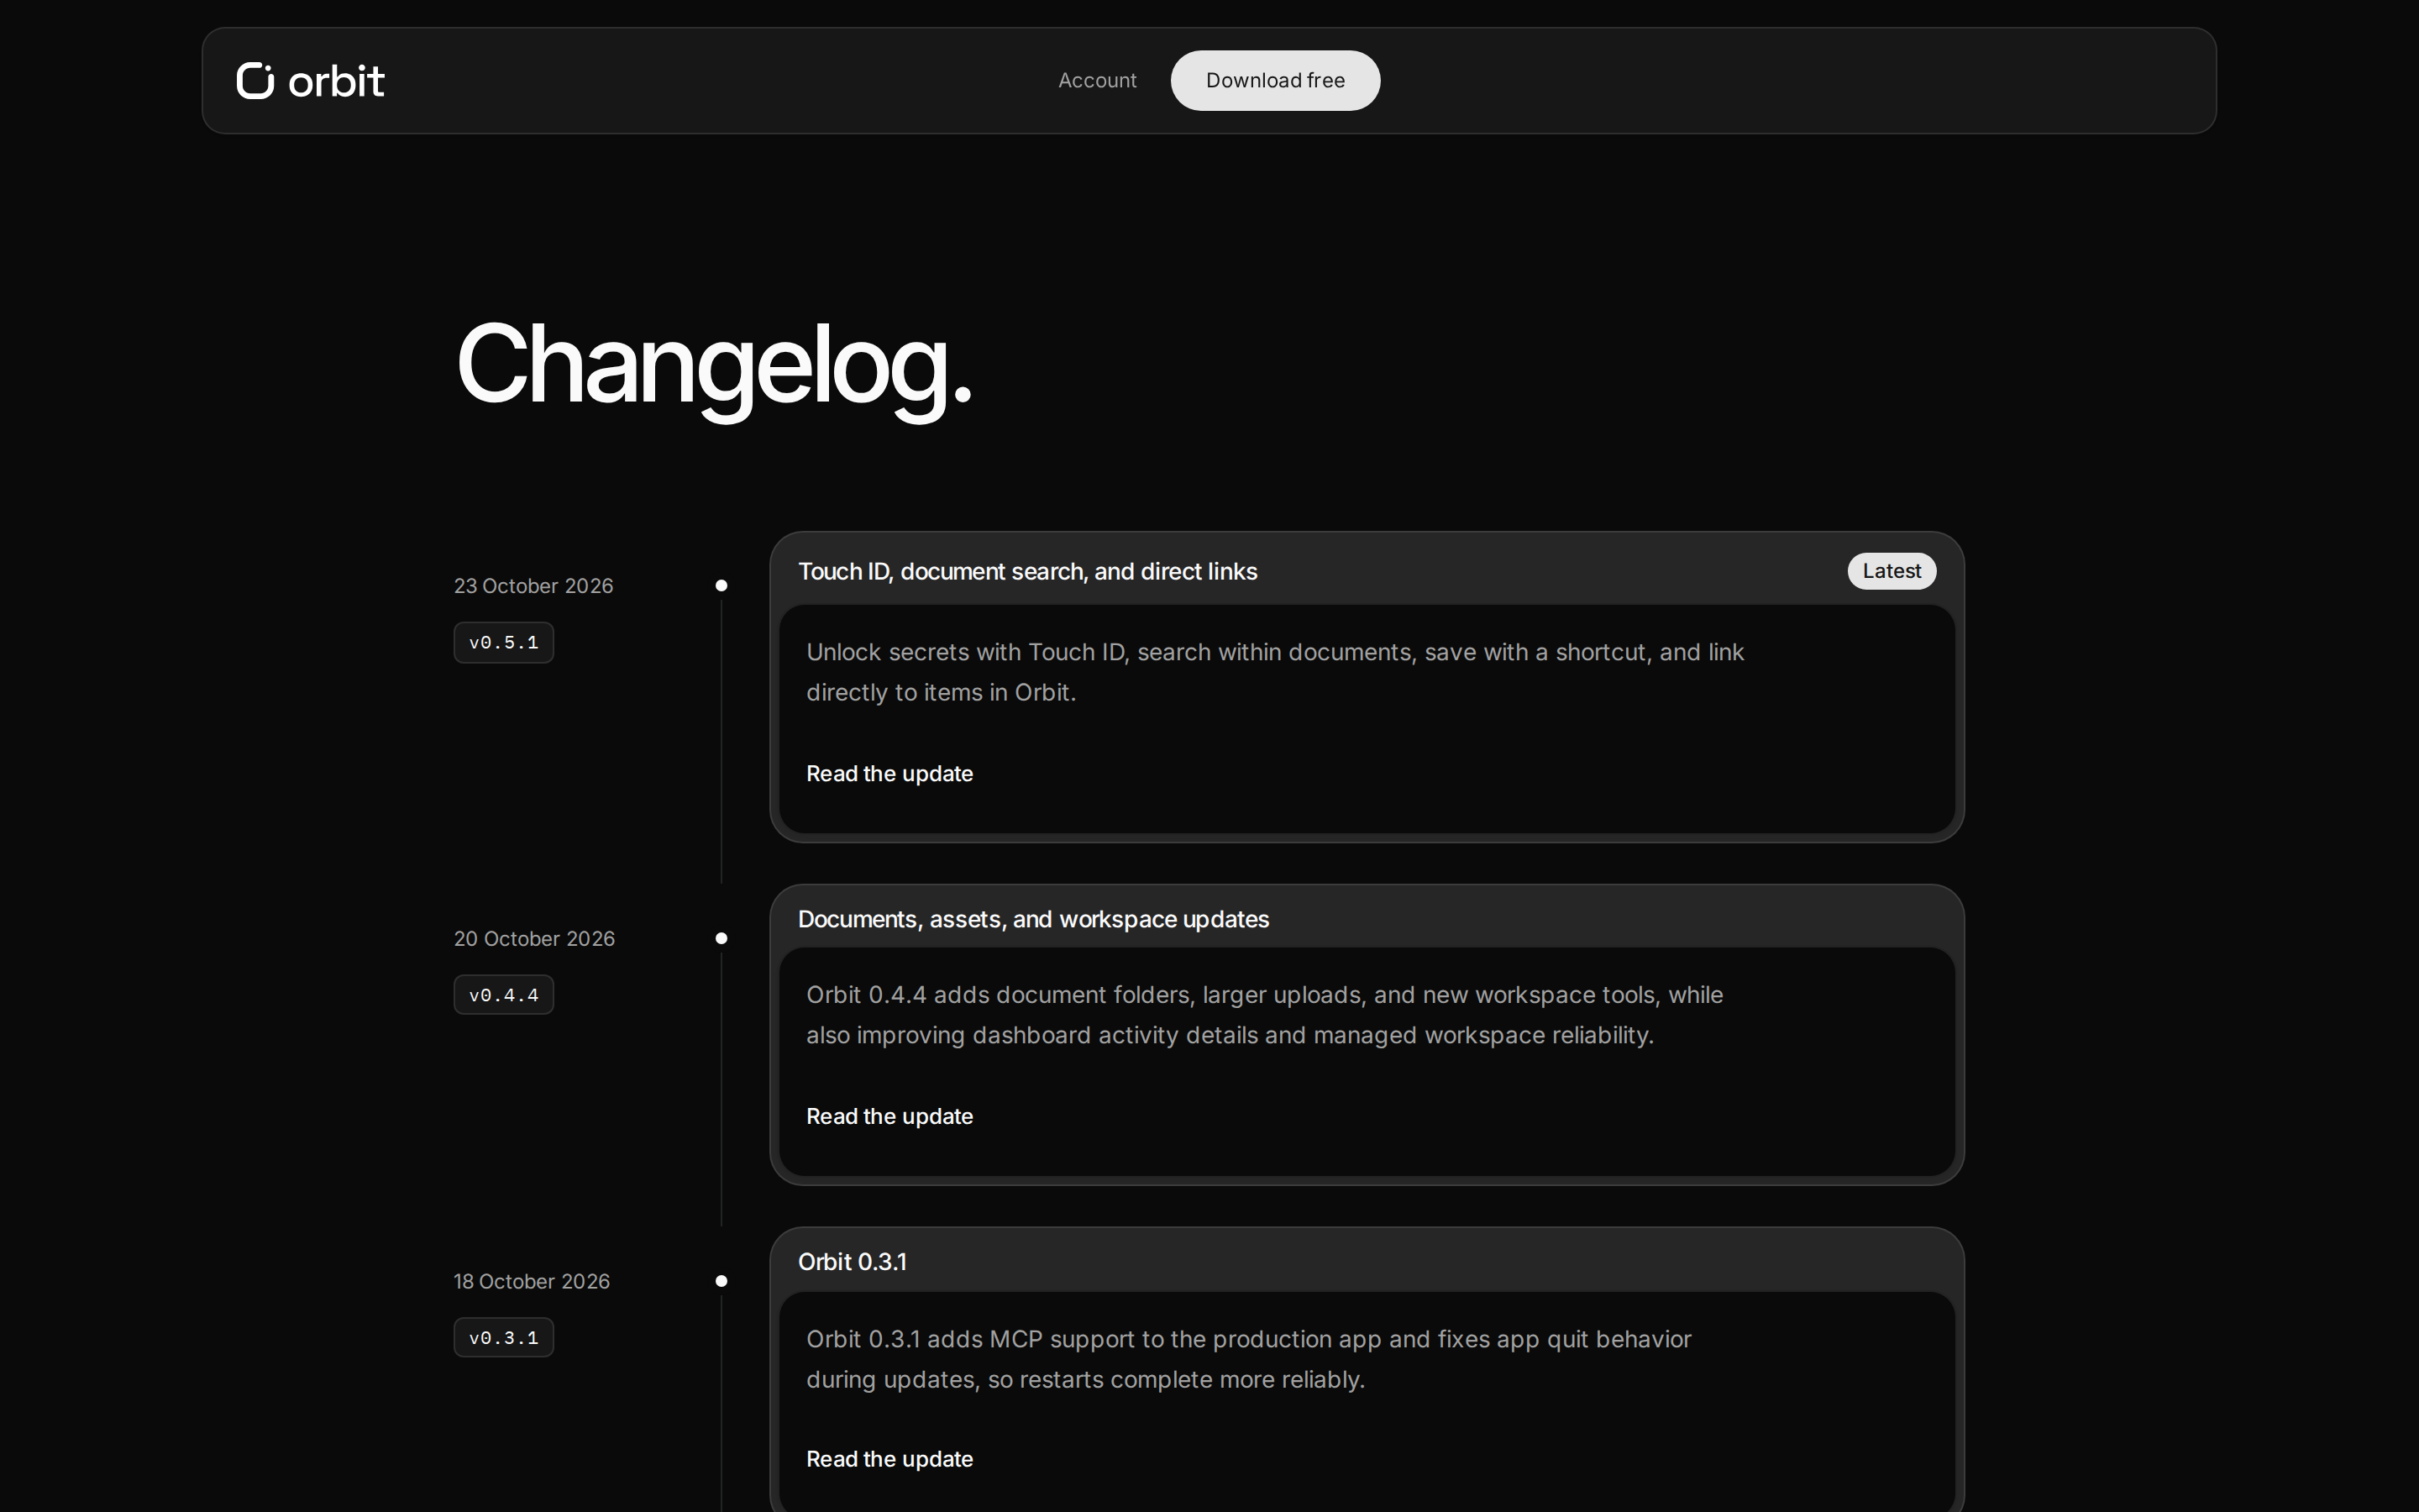Open Read the update for Orbit 0.3.1
Screen dimensions: 2419x1512
pyautogui.click(x=889, y=1459)
